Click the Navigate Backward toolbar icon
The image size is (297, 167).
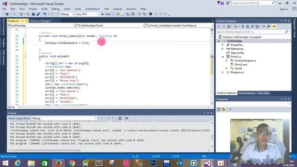pyautogui.click(x=7, y=14)
